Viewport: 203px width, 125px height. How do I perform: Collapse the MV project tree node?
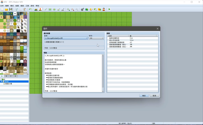pyautogui.click(x=1, y=79)
